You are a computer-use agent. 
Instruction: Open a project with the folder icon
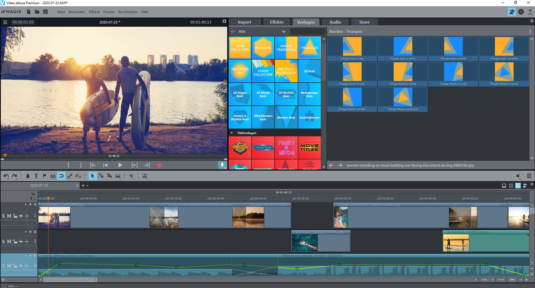coord(37,12)
